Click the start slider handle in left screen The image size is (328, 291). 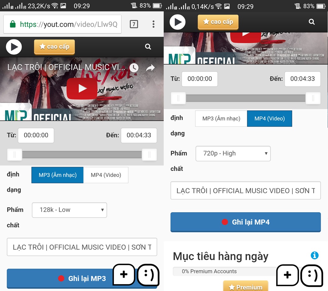(15, 155)
